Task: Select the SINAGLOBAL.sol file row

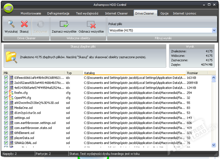Action: 26,143
